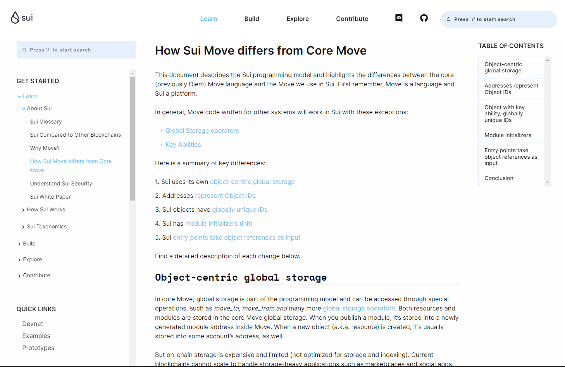Open Sui Compared to Other Blockchains
This screenshot has height=367, width=565.
point(76,135)
